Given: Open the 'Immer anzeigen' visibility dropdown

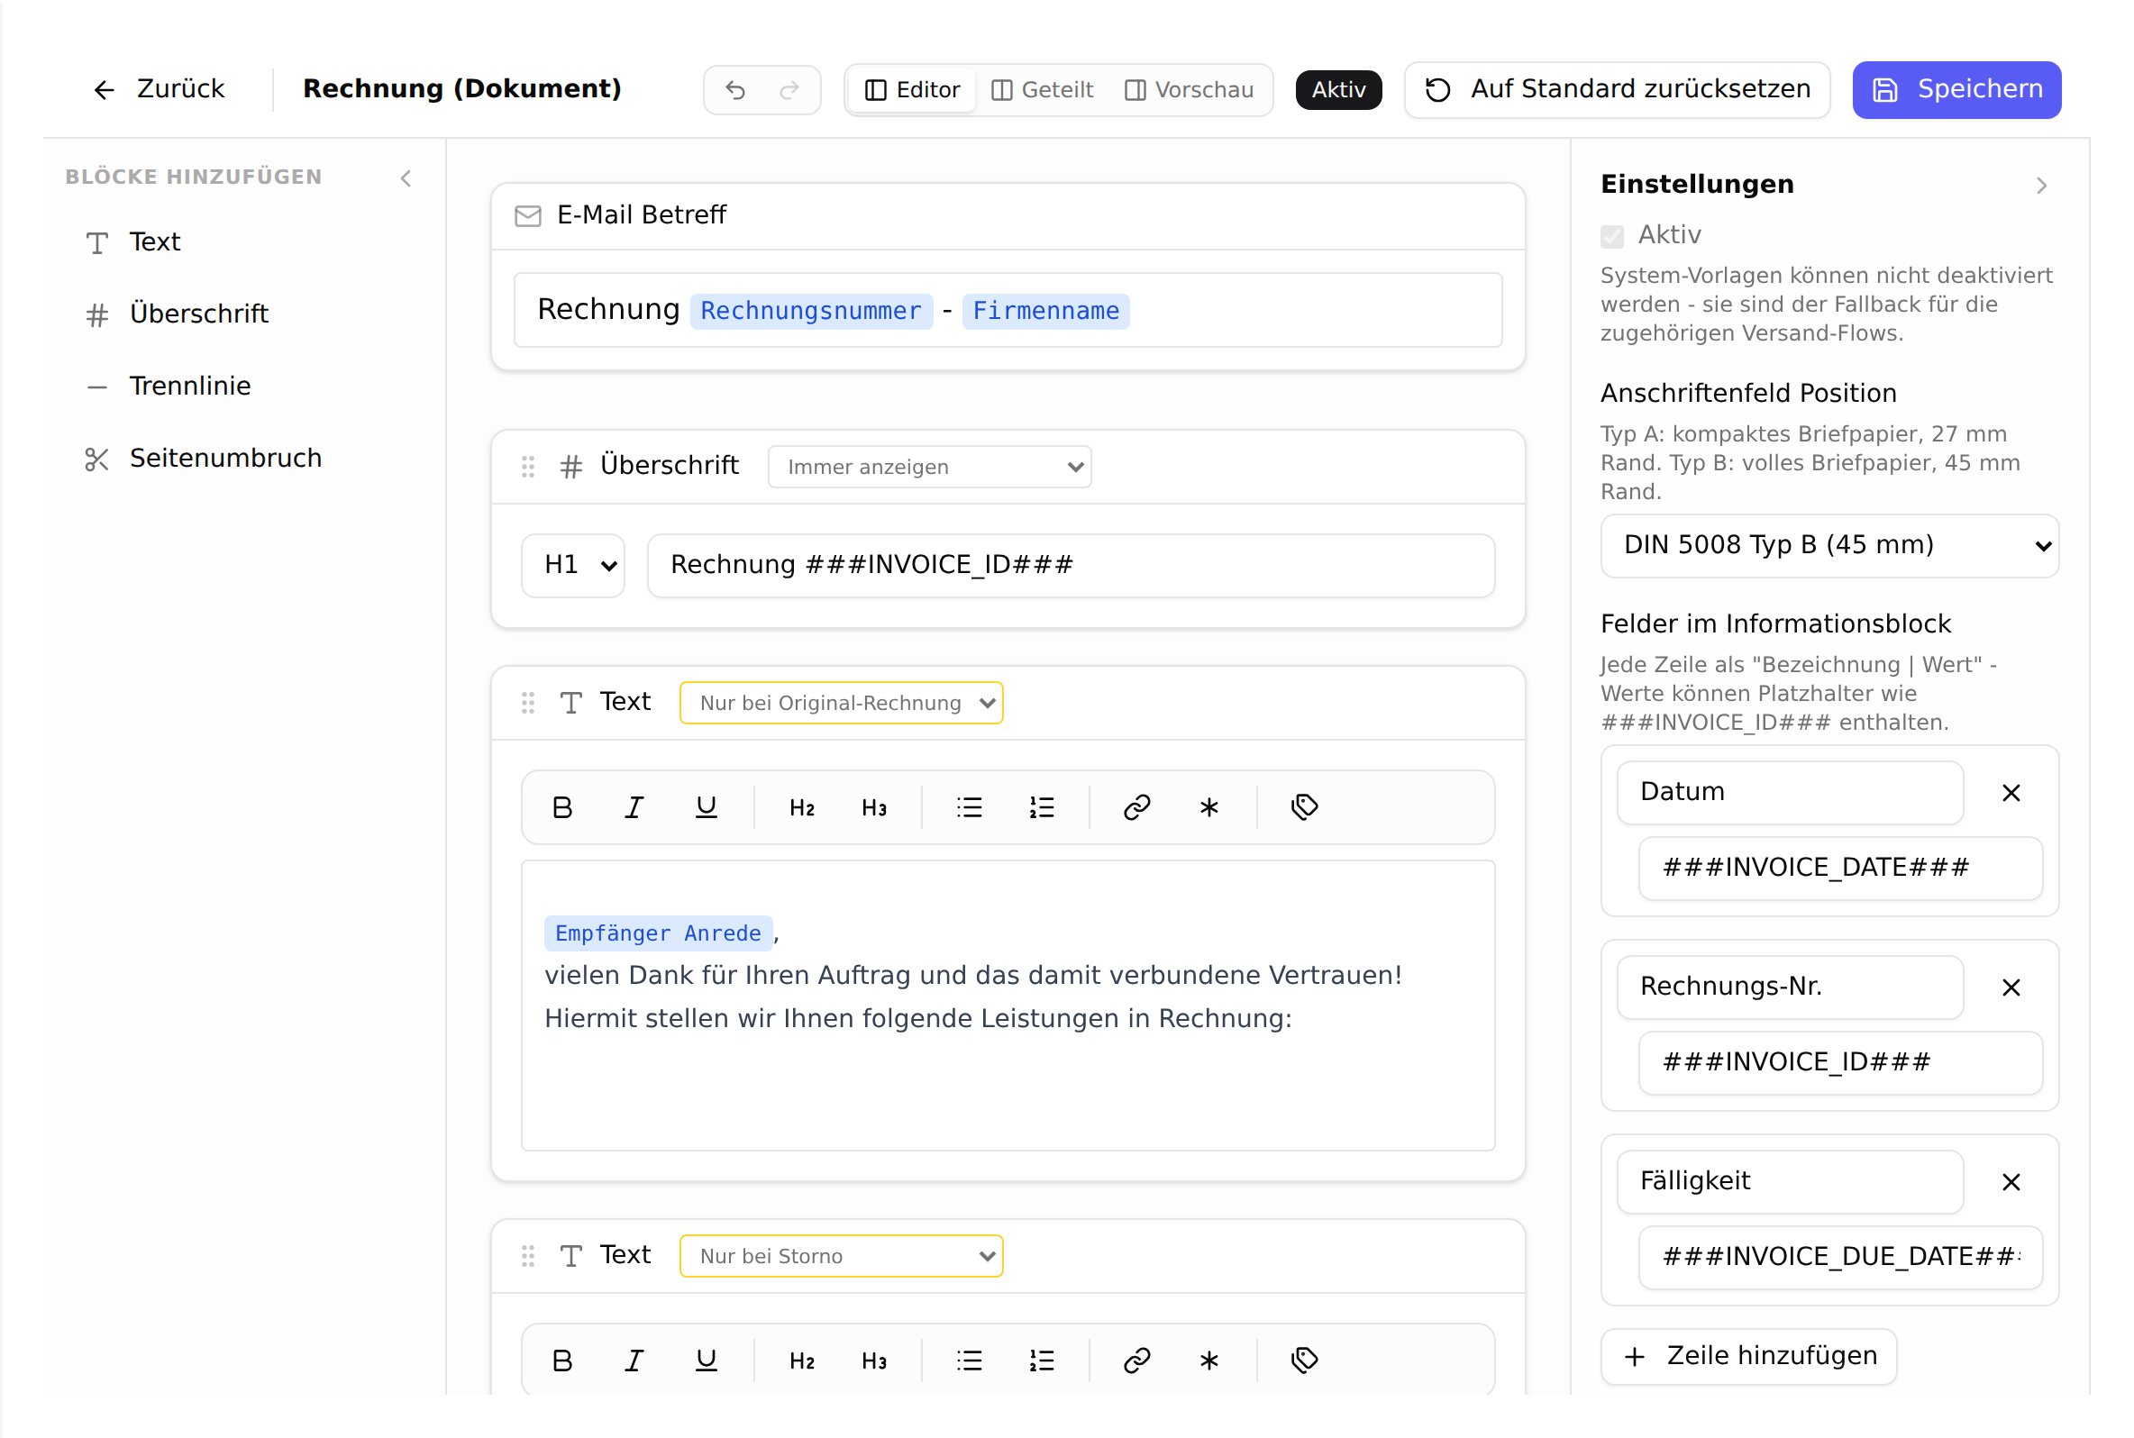Looking at the screenshot, I should click(x=929, y=467).
